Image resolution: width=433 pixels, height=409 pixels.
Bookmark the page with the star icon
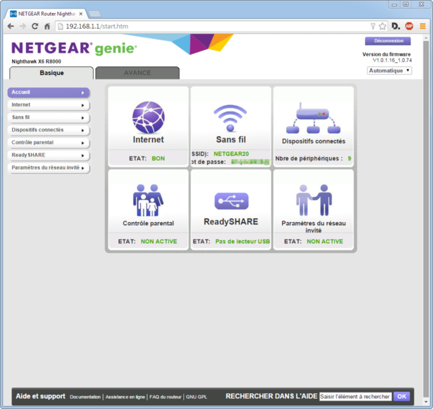click(x=382, y=26)
